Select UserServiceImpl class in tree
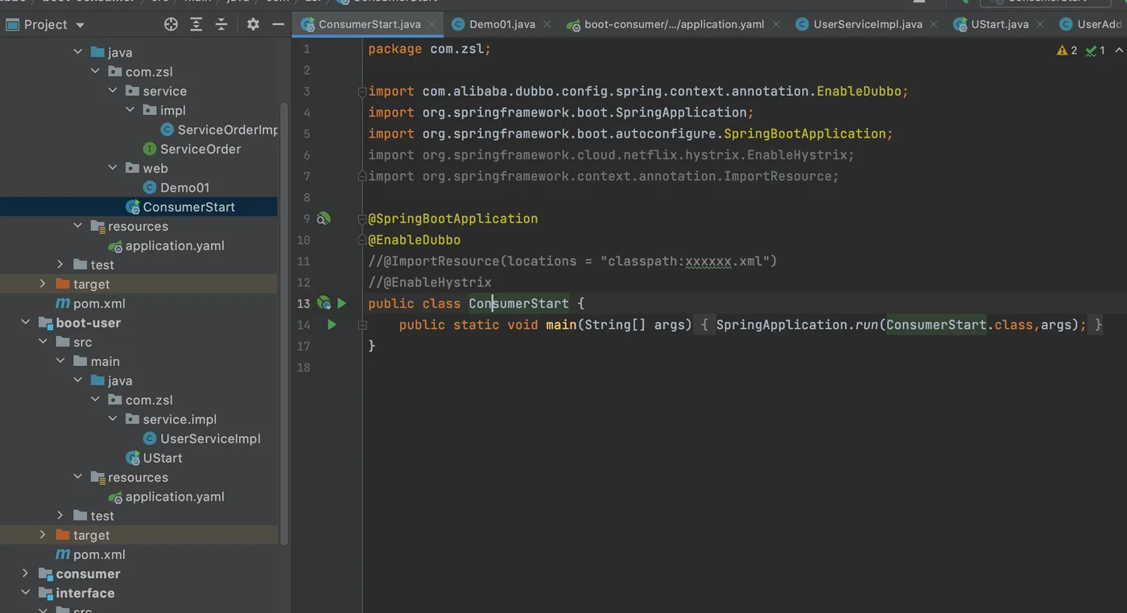This screenshot has width=1127, height=613. point(202,438)
